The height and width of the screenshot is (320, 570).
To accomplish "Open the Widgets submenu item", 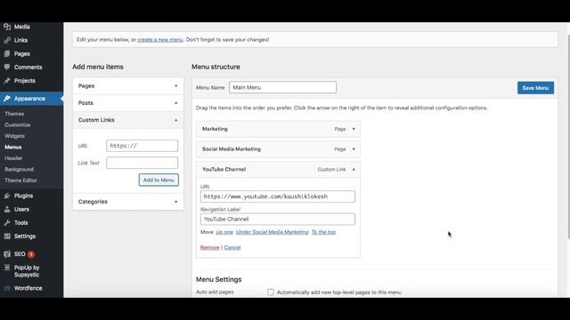I will point(14,136).
